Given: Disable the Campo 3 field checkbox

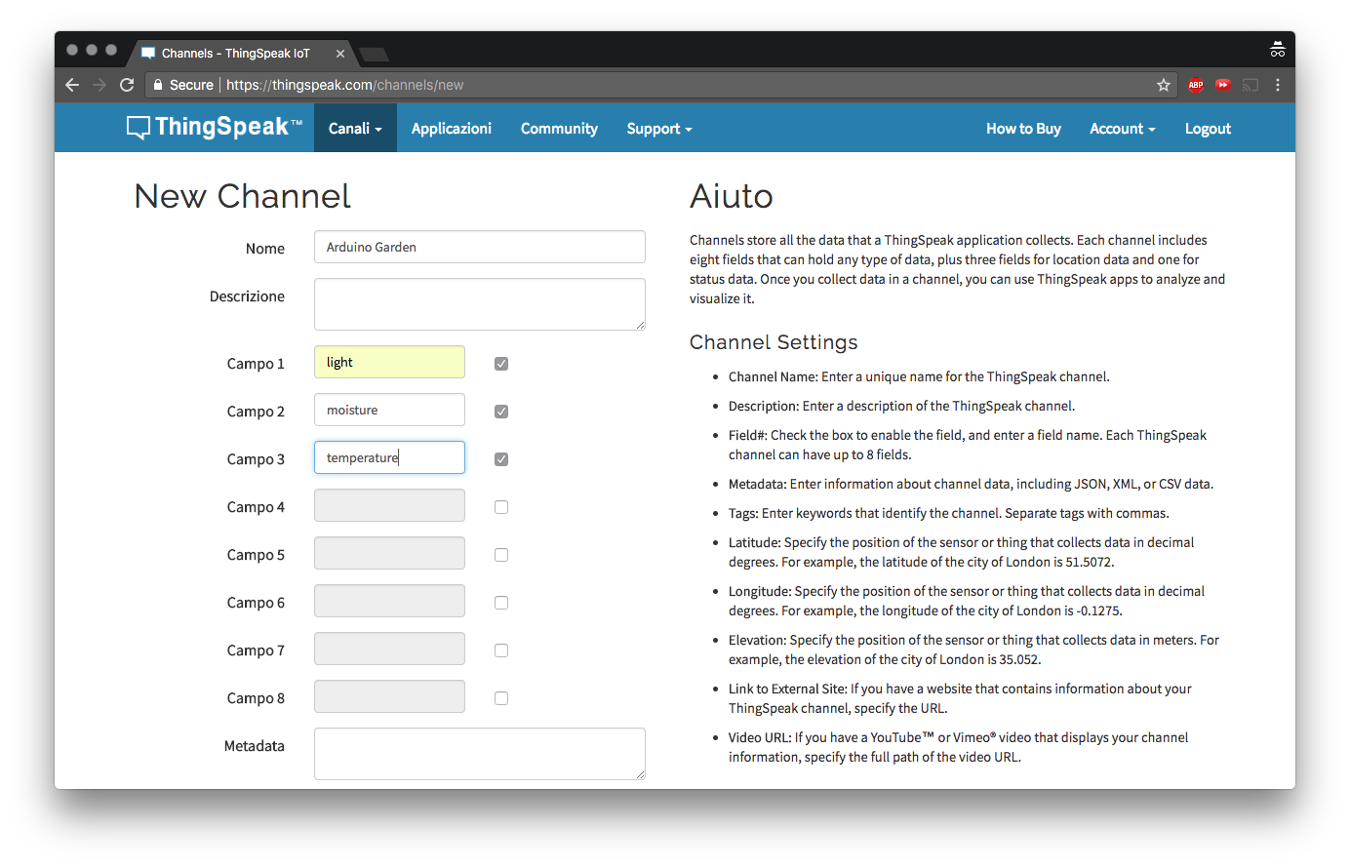Looking at the screenshot, I should pyautogui.click(x=501, y=459).
